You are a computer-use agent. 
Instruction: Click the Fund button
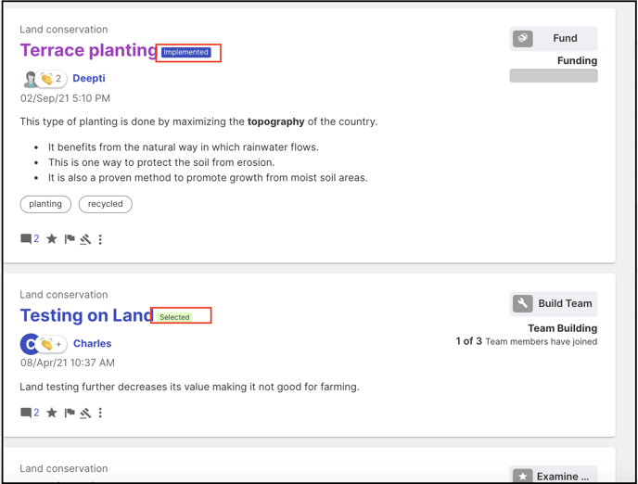tap(554, 39)
